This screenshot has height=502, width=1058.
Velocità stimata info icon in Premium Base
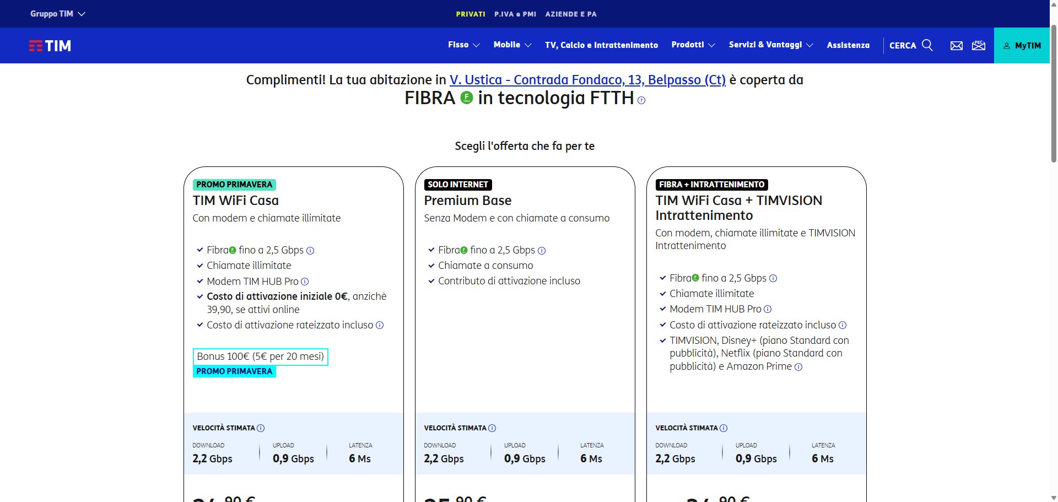point(492,428)
